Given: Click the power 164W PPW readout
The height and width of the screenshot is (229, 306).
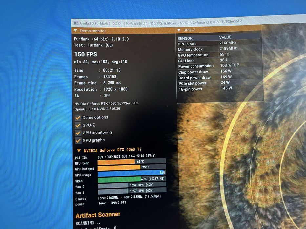Looking at the screenshot, I should click(112, 203).
